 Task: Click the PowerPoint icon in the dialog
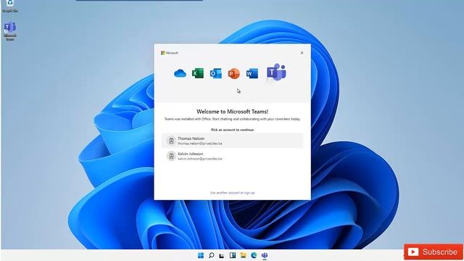pyautogui.click(x=233, y=73)
